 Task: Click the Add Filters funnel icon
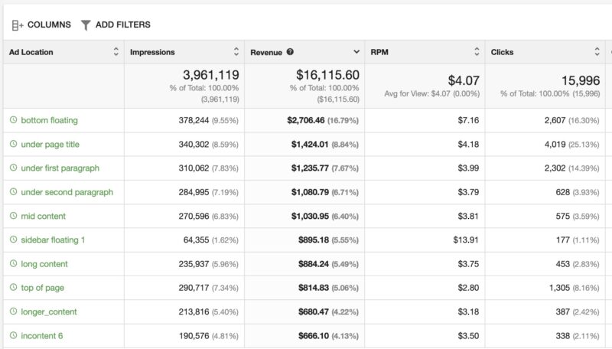(x=86, y=25)
